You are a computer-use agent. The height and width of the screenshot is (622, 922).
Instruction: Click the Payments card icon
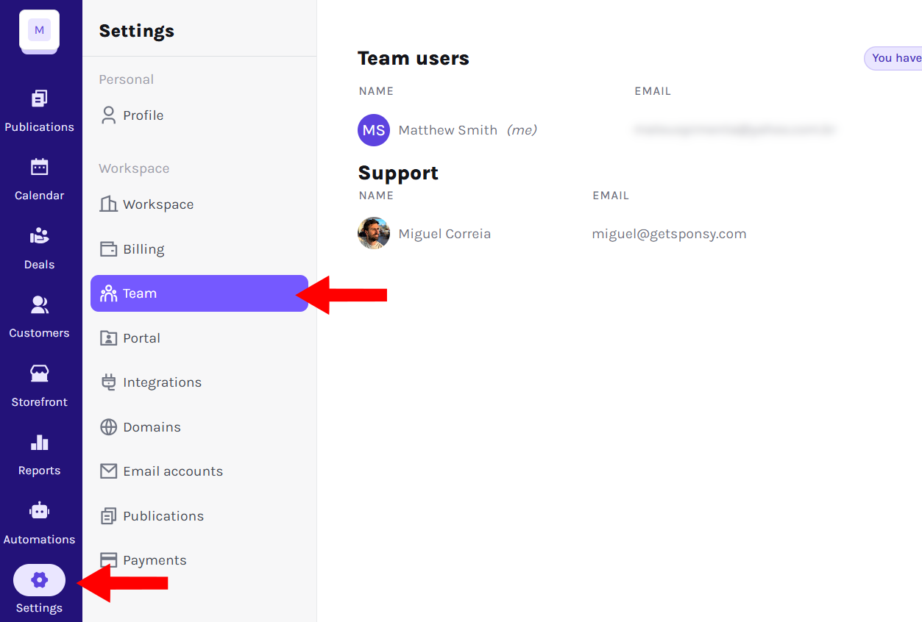pos(109,560)
